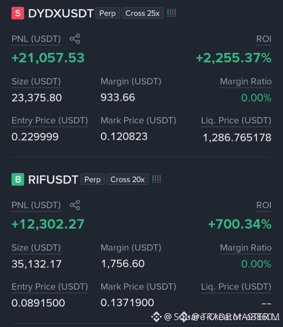Click the Perp tag beside RIFUSDT

93,179
